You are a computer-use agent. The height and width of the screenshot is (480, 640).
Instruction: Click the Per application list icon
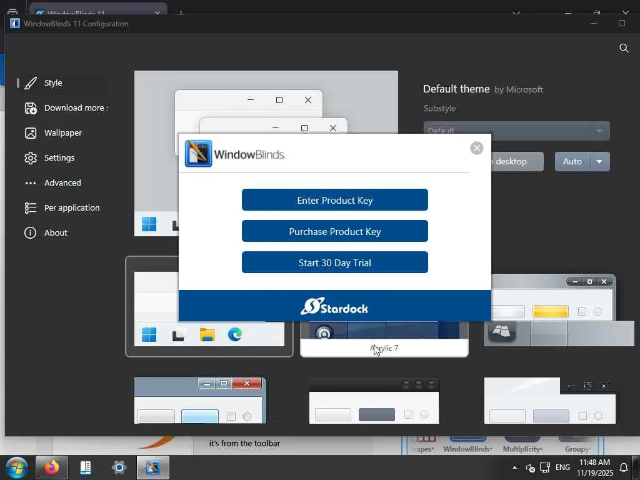tap(31, 207)
